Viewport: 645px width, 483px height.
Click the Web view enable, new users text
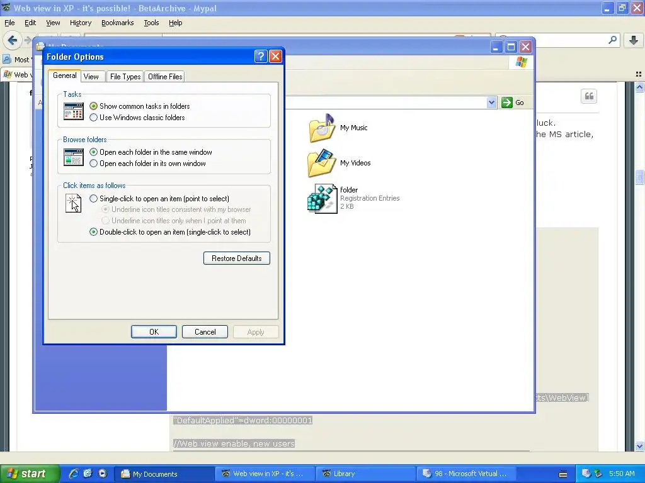point(234,443)
